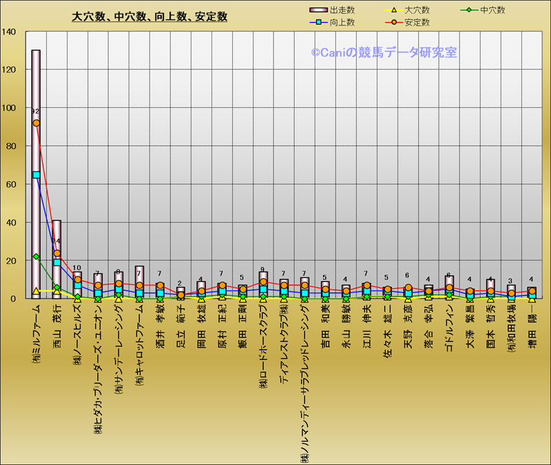Click orange 安定数 marker for ㈱ロードホースクラブ

point(263,282)
